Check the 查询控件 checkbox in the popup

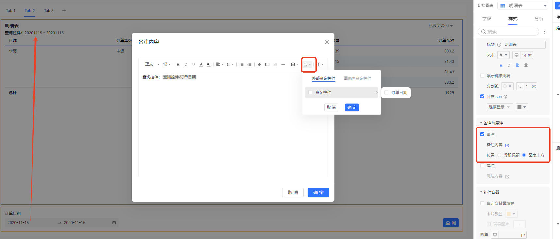310,92
